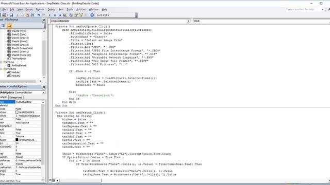This screenshot has height=185, width=330.
Task: Open the Add-Ins menu
Action: point(81,9)
